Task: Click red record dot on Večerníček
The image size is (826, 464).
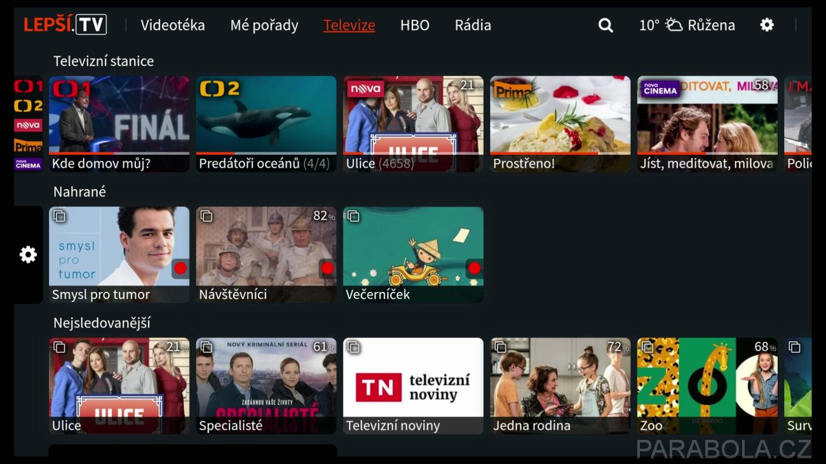Action: click(474, 268)
